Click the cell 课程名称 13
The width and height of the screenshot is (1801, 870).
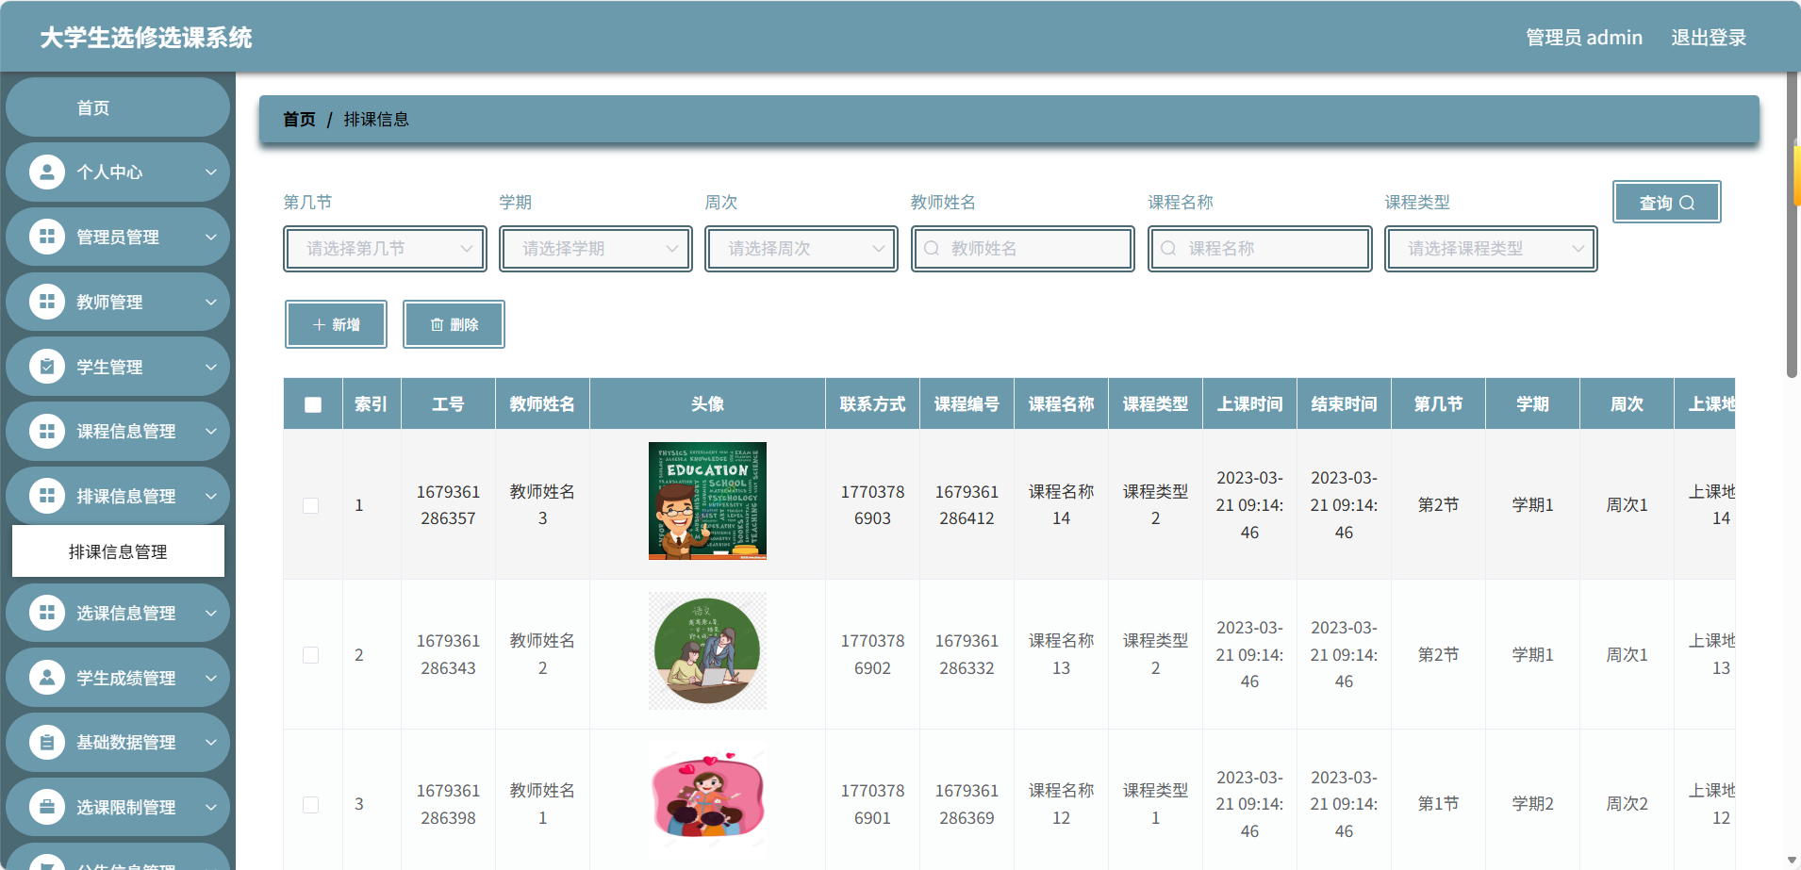[1061, 654]
